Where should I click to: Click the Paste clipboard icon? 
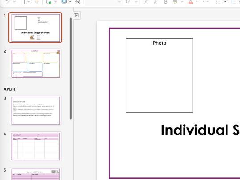(23, 2)
